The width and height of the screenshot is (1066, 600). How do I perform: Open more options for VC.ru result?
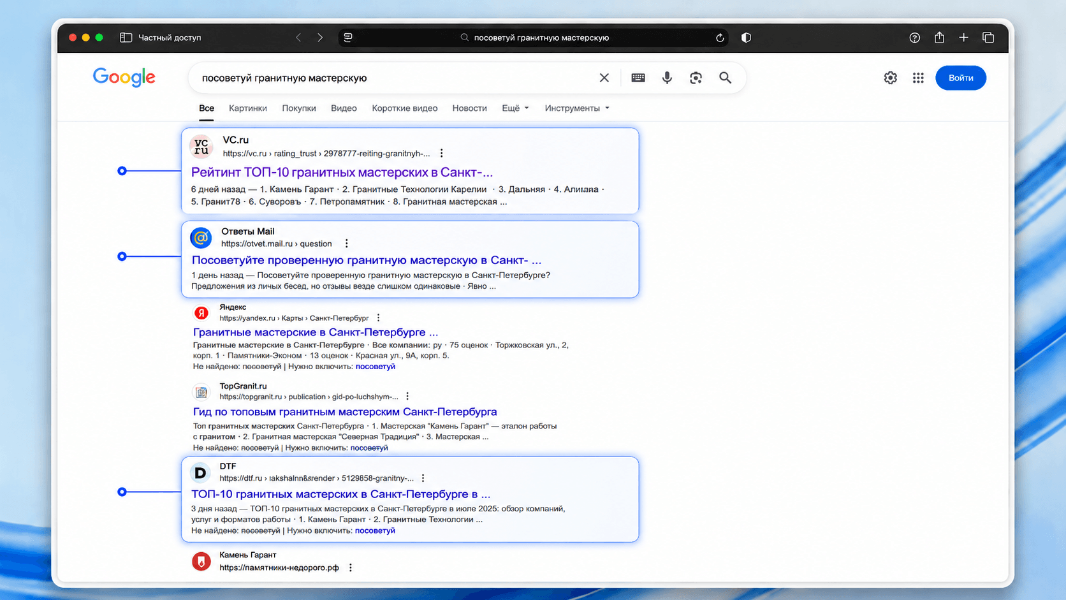pyautogui.click(x=441, y=153)
